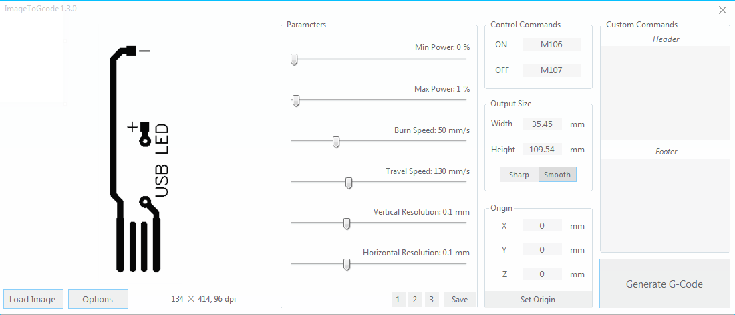This screenshot has width=735, height=315.
Task: Click the Travel Speed slider handle
Action: pyautogui.click(x=349, y=183)
